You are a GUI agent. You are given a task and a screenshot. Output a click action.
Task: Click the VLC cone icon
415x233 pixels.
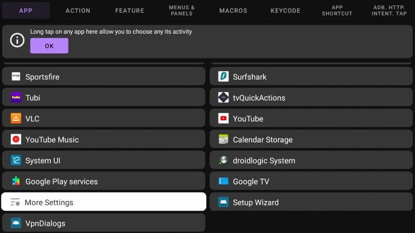click(16, 118)
